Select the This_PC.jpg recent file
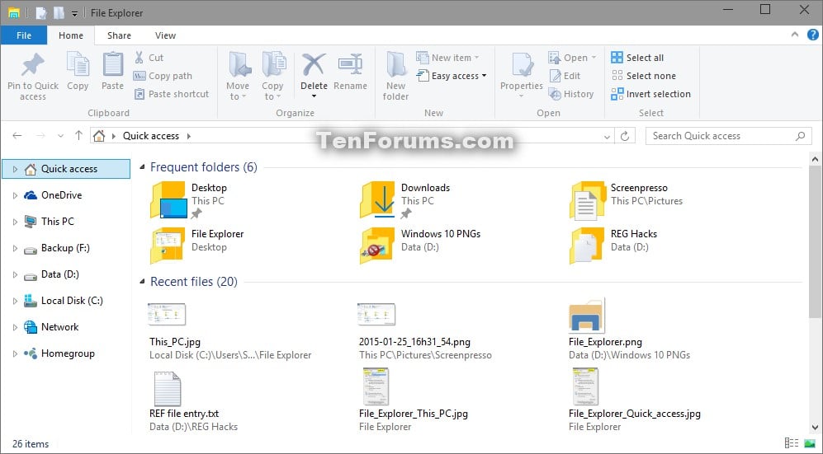Screen dimensions: 823x454 [x=229, y=331]
